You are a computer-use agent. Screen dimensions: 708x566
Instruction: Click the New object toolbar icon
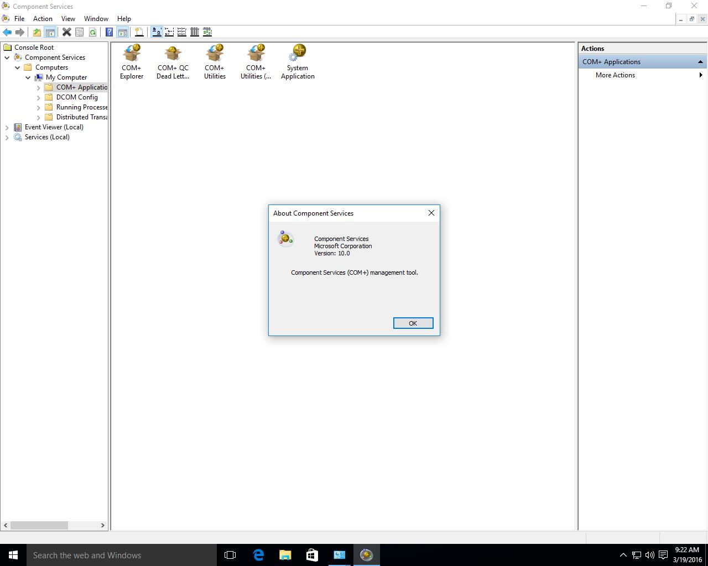(x=139, y=32)
